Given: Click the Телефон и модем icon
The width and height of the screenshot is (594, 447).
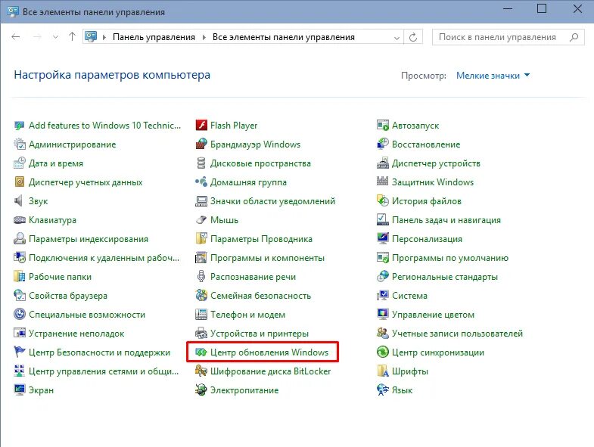Looking at the screenshot, I should (201, 315).
